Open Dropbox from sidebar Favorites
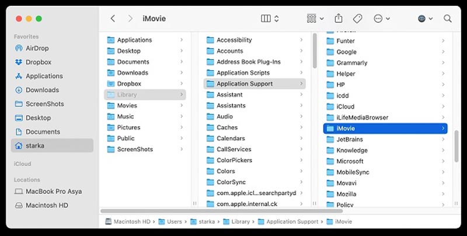The image size is (467, 236). [x=39, y=62]
